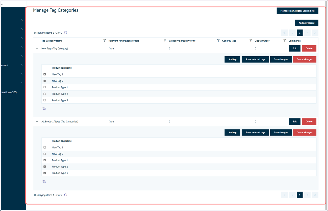This screenshot has width=328, height=211.
Task: Uncheck Product Type 2 under All Product Types
Action: pos(45,167)
